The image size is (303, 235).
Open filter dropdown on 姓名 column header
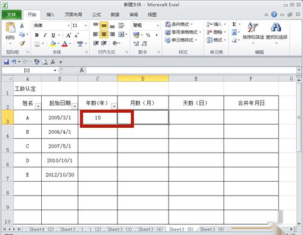pyautogui.click(x=38, y=106)
